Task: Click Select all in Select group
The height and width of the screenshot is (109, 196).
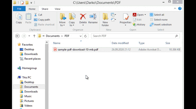Action: pyautogui.click(x=157, y=15)
